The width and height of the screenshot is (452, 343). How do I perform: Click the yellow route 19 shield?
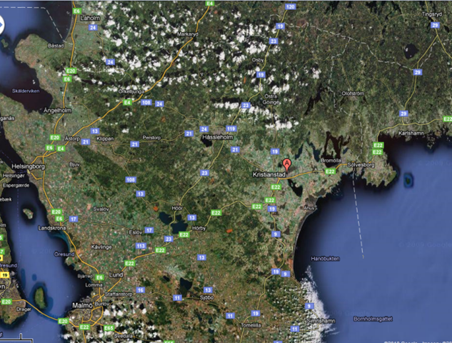coord(4,275)
